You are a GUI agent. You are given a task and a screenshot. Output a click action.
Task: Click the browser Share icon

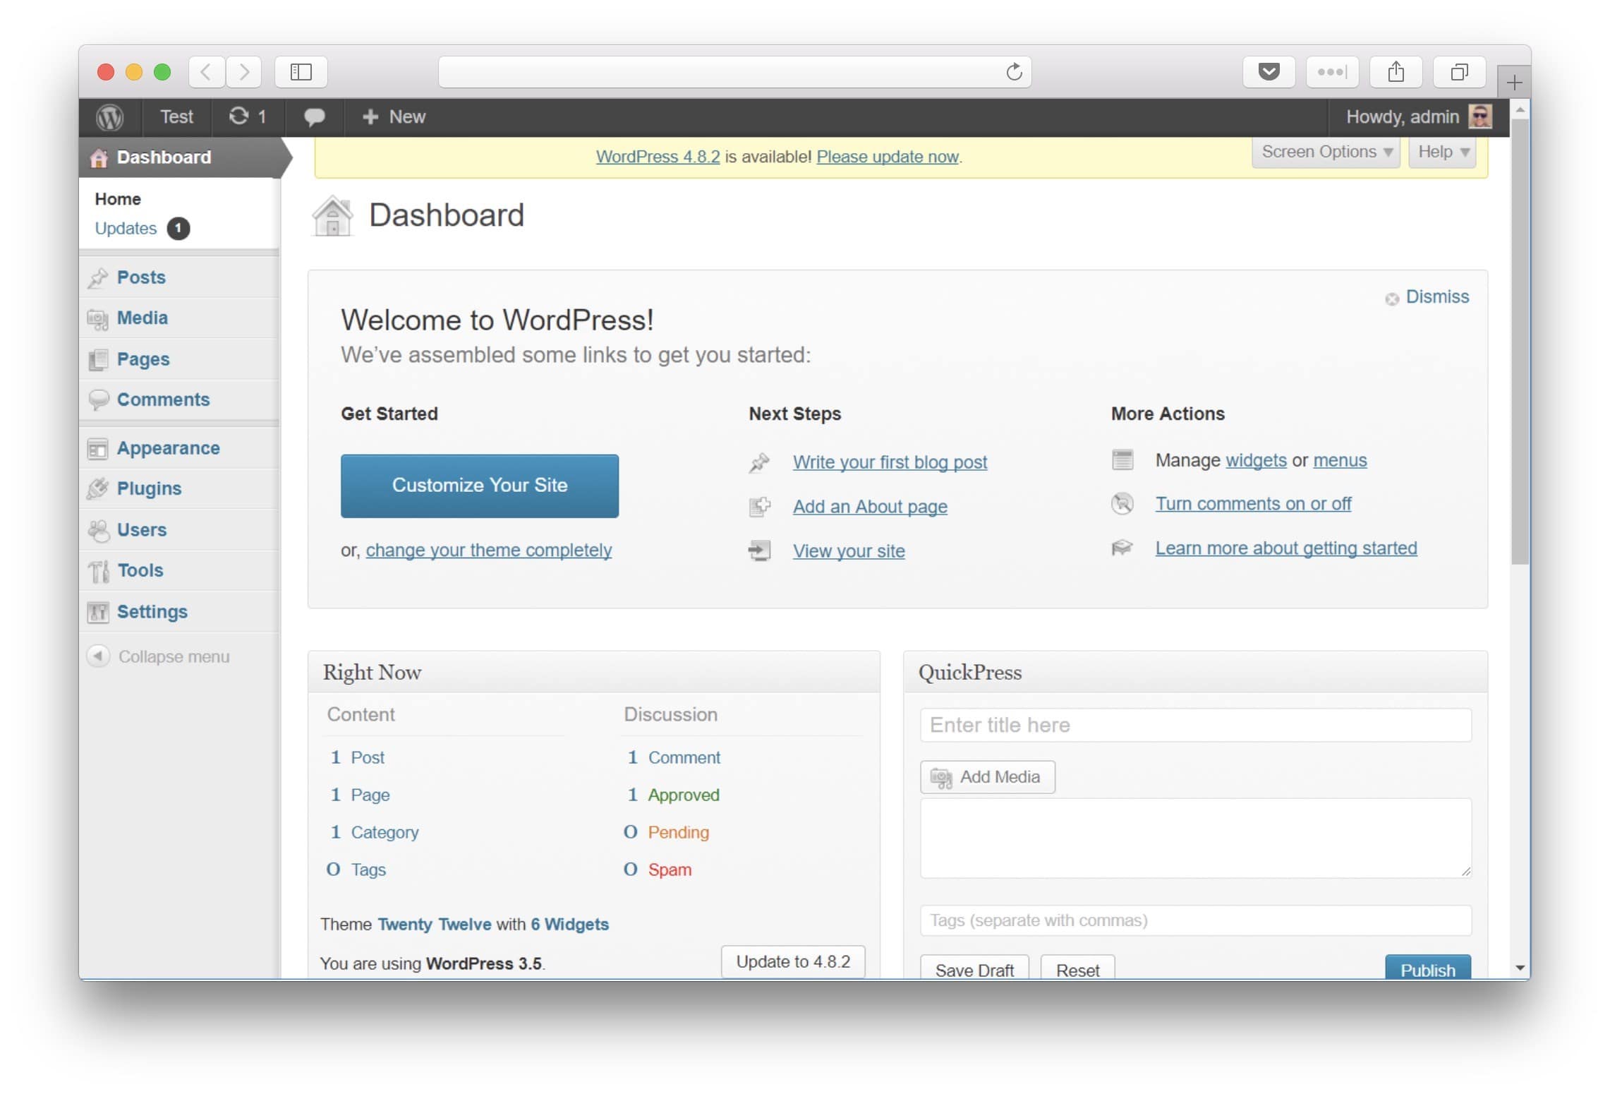click(x=1395, y=72)
